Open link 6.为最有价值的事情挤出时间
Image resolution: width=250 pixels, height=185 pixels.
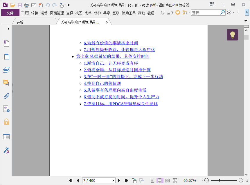point(111,43)
